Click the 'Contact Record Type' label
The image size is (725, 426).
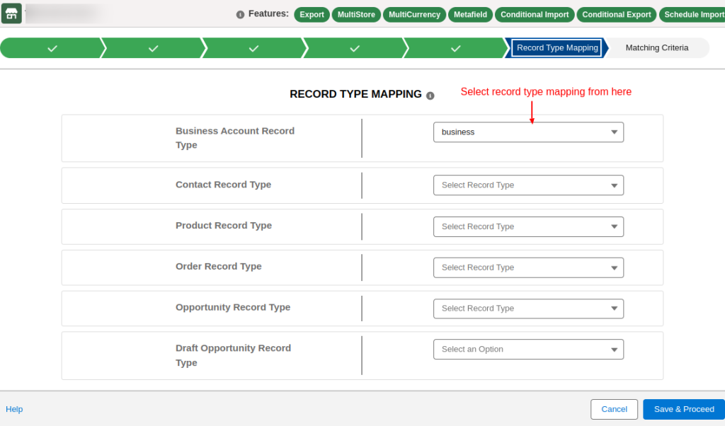coord(223,185)
